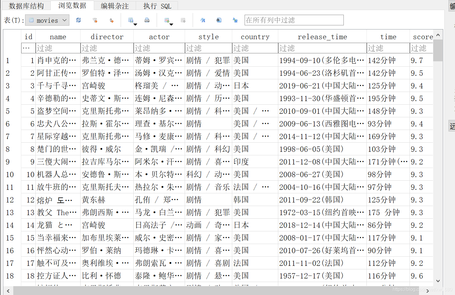Open new record dropdown arrow

tap(171, 24)
